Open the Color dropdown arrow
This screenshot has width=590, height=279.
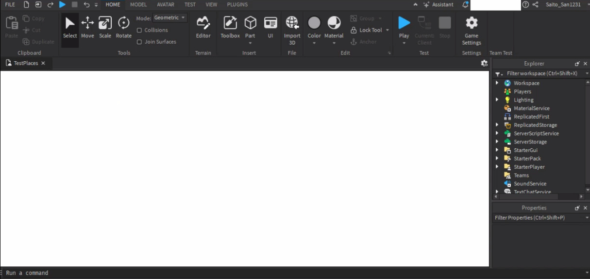point(314,43)
